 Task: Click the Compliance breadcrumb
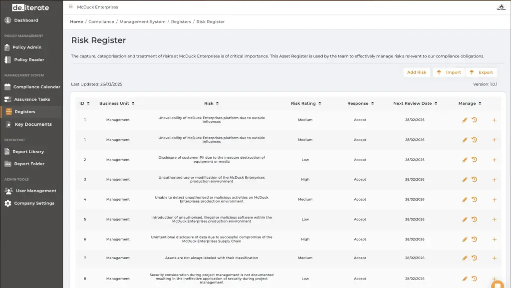pos(101,21)
